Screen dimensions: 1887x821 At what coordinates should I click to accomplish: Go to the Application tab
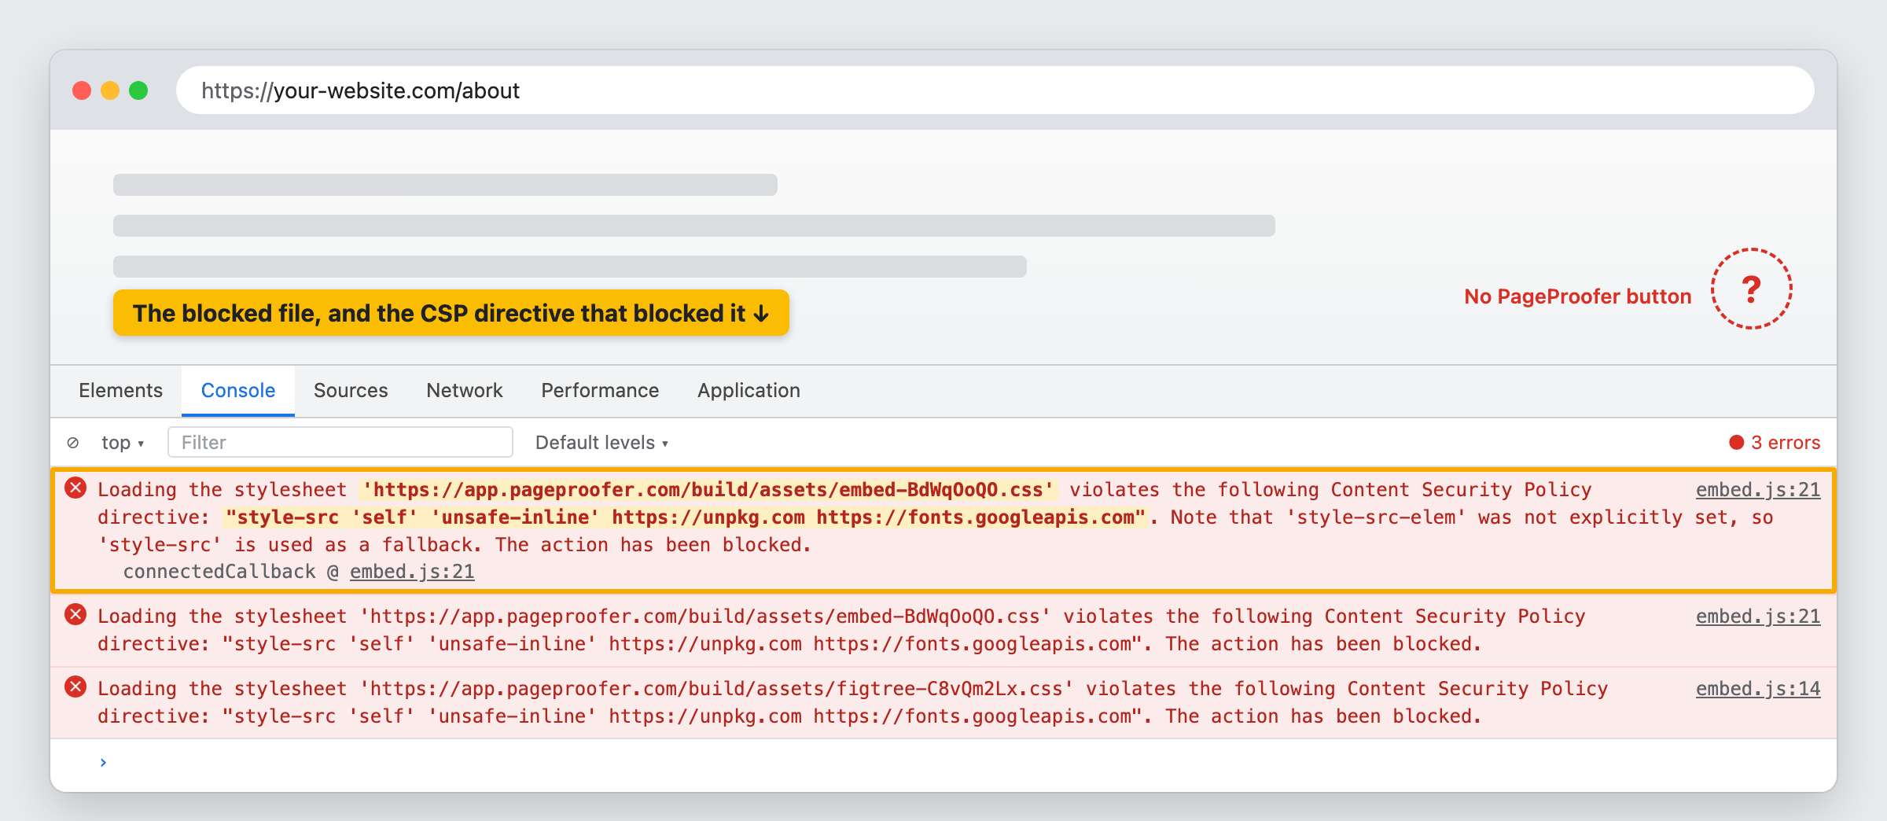click(x=749, y=390)
